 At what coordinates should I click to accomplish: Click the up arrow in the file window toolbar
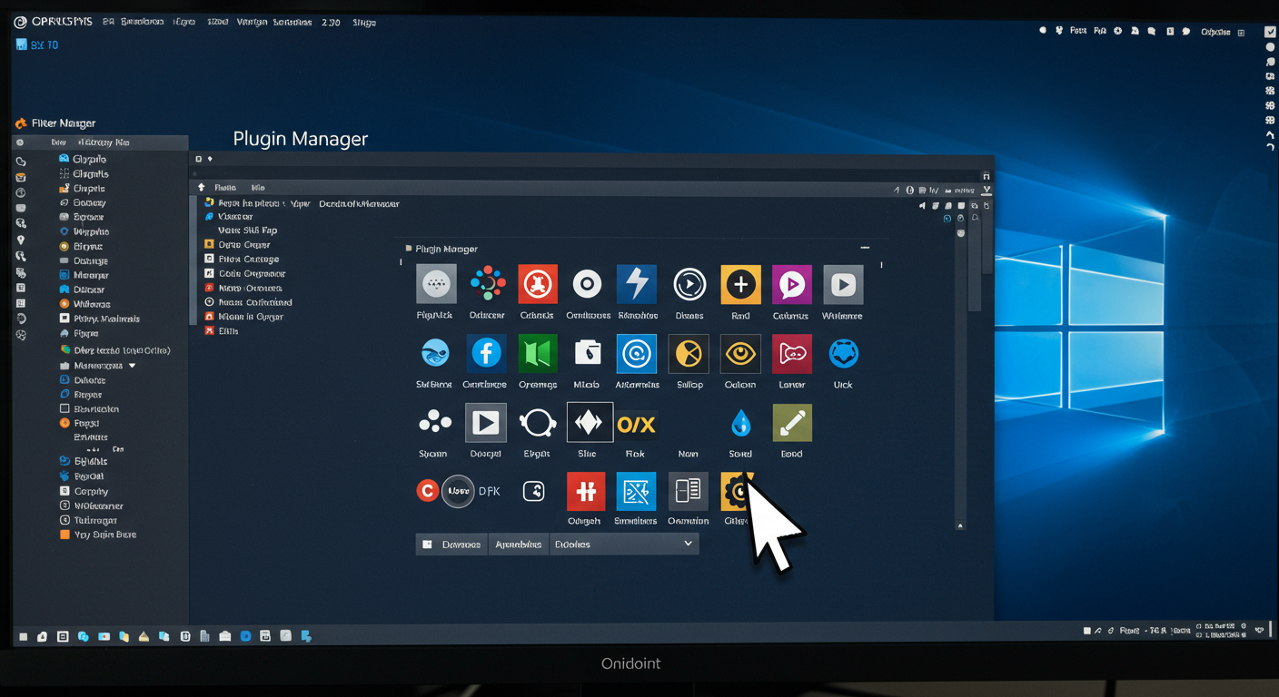click(x=202, y=188)
